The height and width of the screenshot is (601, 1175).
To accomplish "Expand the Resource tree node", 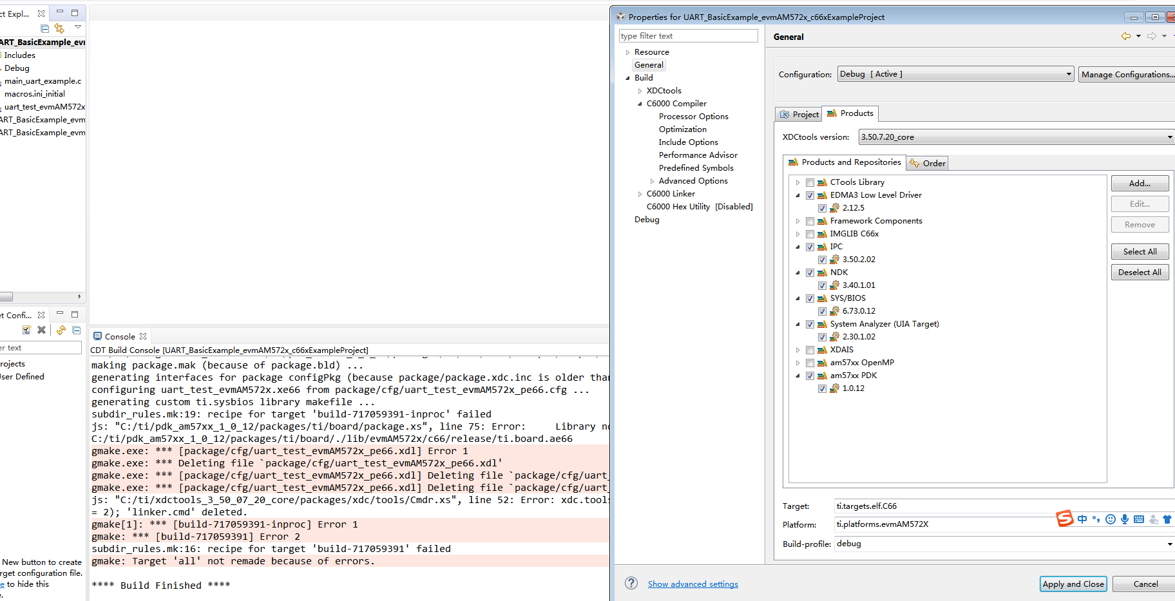I will click(627, 52).
